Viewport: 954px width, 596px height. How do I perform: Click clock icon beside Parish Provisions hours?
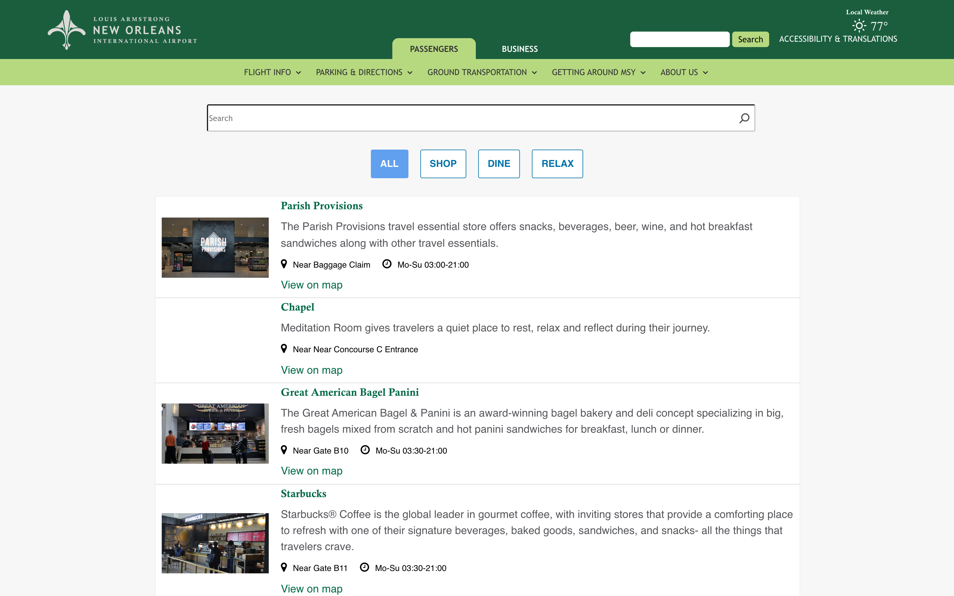pyautogui.click(x=387, y=264)
